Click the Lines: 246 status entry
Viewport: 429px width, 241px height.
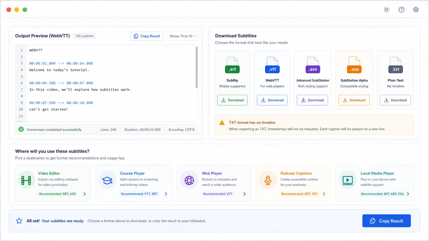tap(108, 130)
